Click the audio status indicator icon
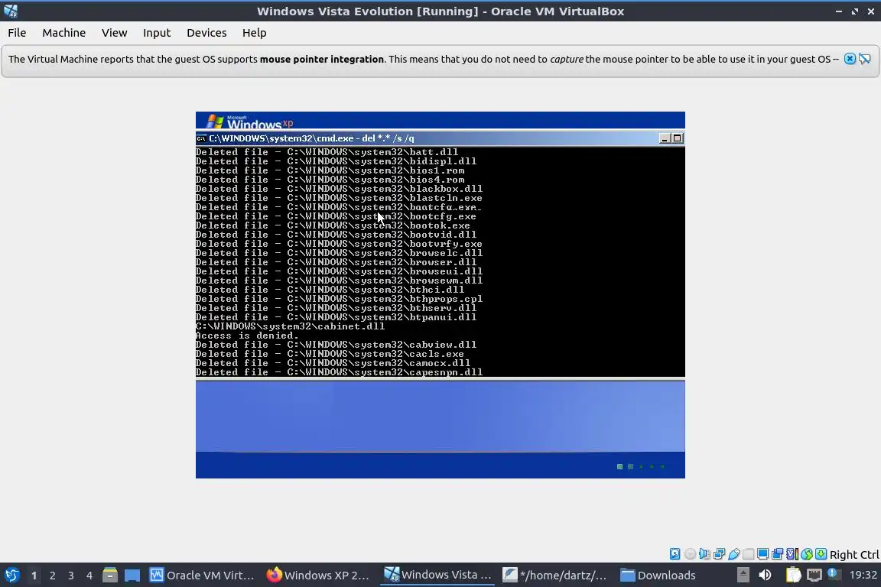 coord(704,554)
